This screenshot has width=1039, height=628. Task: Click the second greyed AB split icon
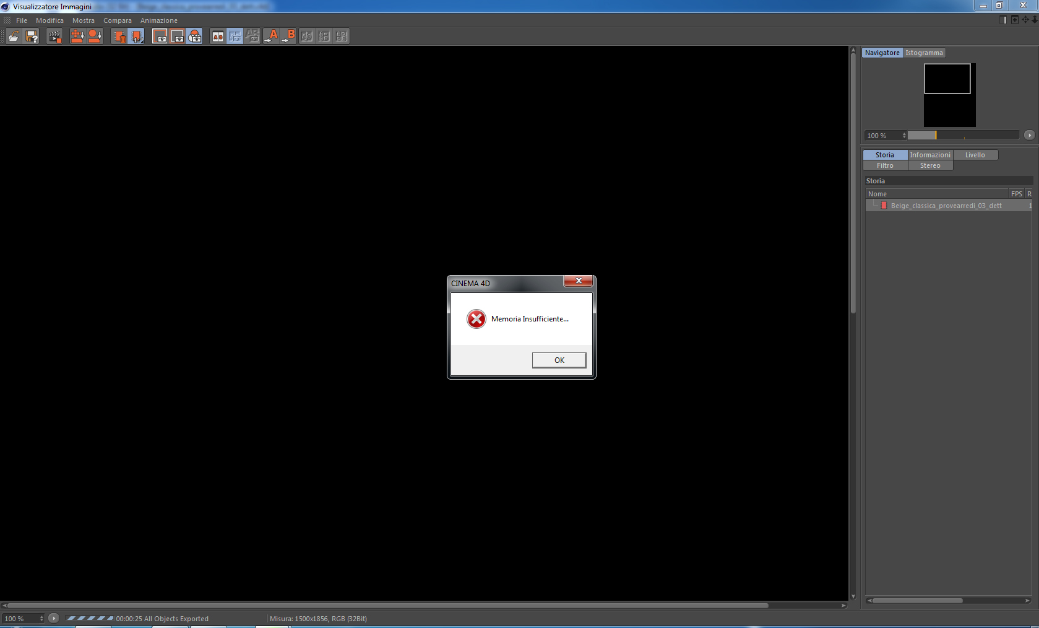coord(324,36)
